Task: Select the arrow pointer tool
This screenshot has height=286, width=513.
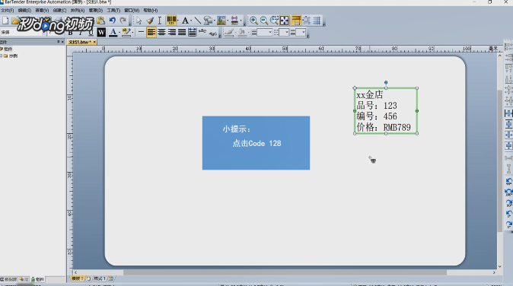Action: pyautogui.click(x=139, y=21)
